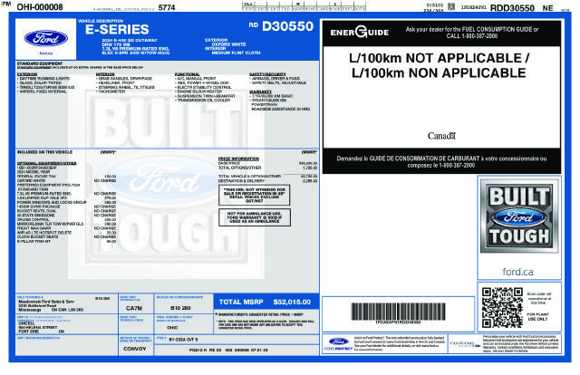Click the DESTINATION & DELIVERY row

click(267, 181)
